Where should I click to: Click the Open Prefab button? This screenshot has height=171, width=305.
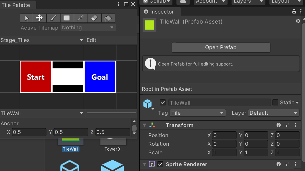point(221,47)
